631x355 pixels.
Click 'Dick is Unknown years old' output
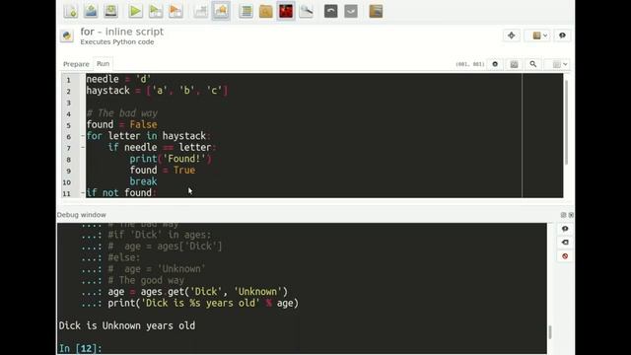127,325
